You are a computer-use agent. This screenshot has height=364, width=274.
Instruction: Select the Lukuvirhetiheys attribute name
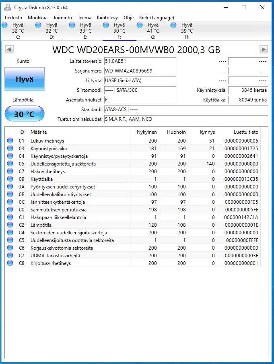click(47, 141)
